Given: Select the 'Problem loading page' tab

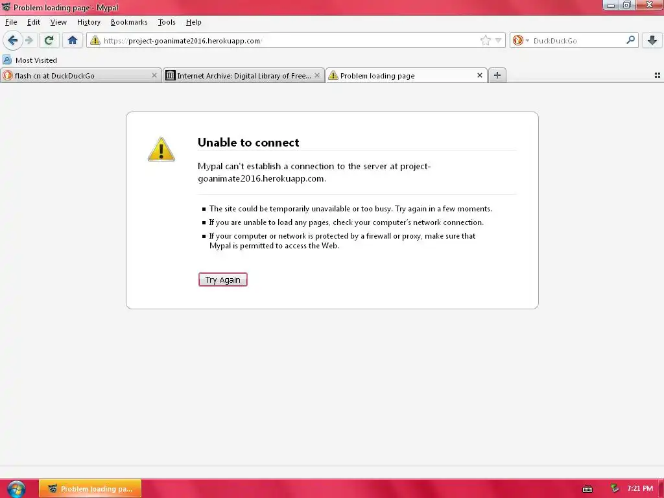Looking at the screenshot, I should click(407, 75).
